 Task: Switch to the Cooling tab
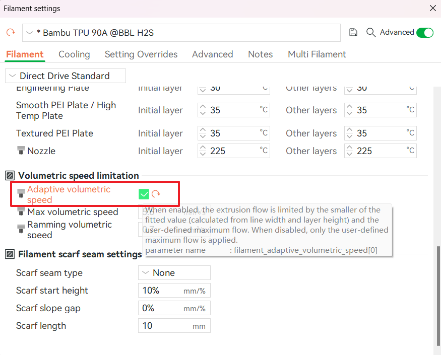74,54
